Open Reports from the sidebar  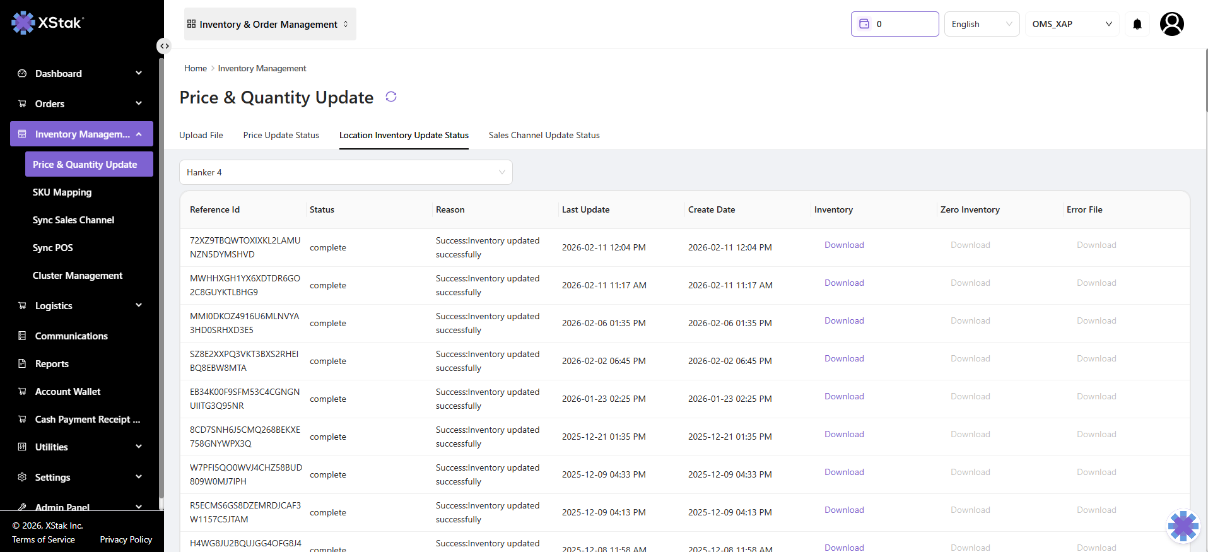coord(52,364)
